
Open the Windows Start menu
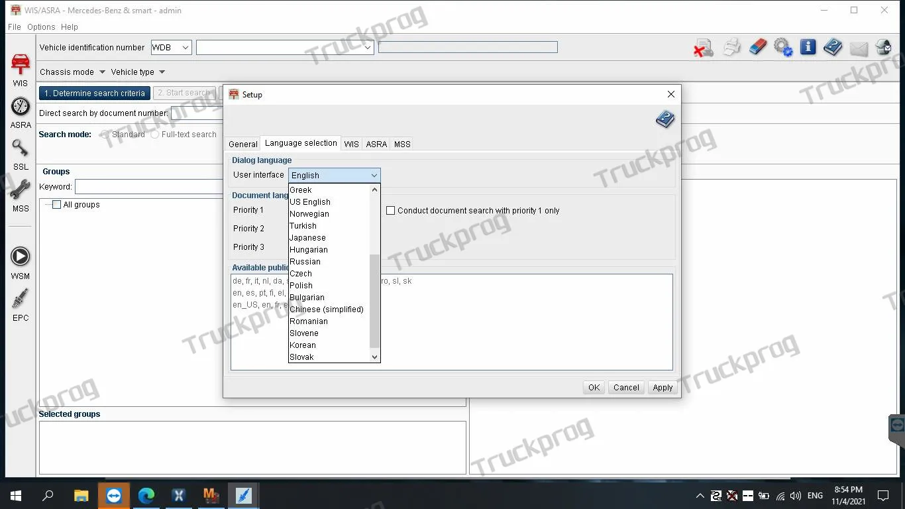pos(16,495)
